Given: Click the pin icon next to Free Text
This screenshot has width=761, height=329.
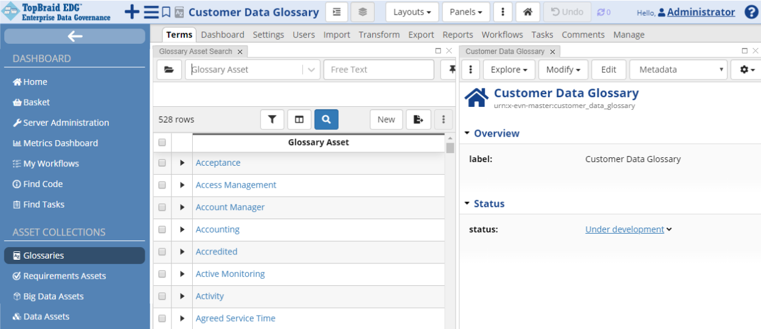Looking at the screenshot, I should coord(451,70).
